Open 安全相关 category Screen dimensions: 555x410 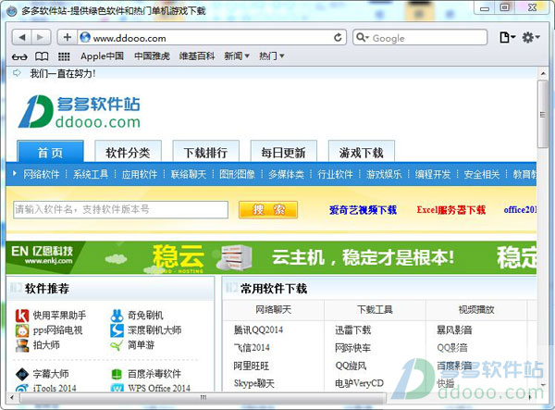coord(482,174)
